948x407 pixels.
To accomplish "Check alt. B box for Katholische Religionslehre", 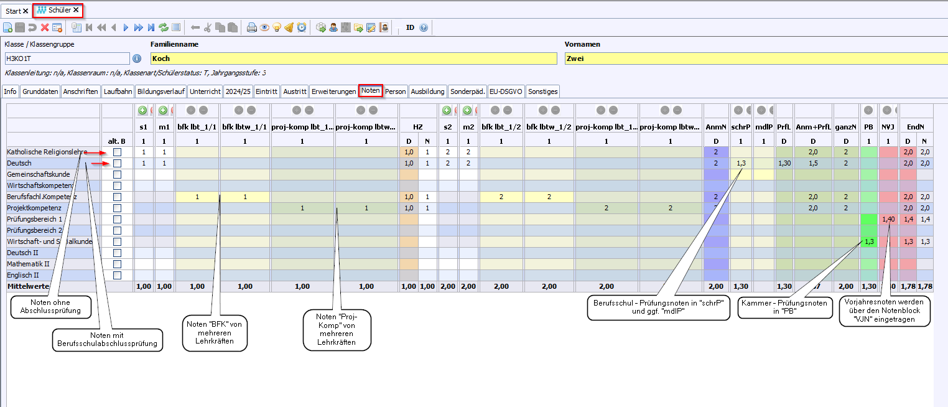I will [117, 152].
